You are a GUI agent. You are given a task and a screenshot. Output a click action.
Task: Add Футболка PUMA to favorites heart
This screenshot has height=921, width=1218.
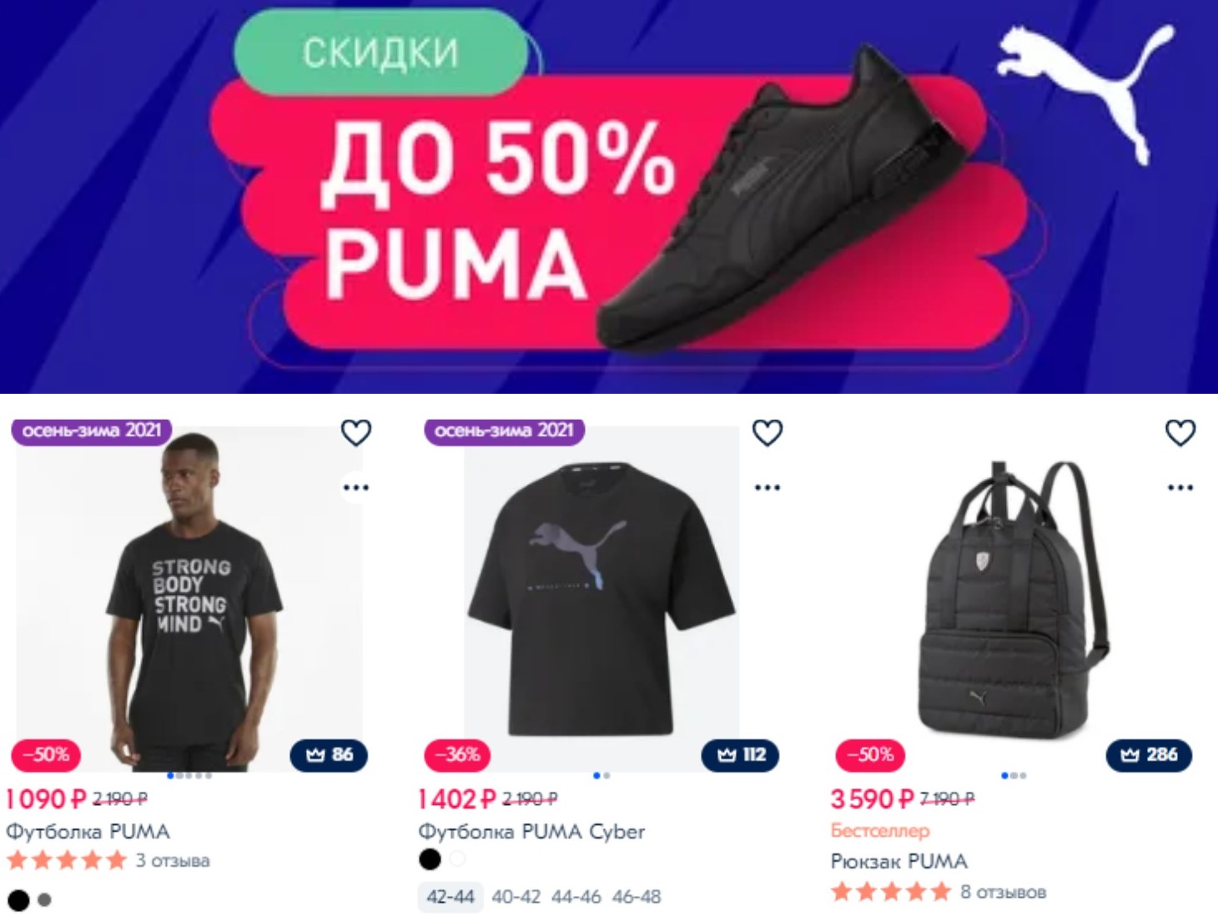point(355,432)
